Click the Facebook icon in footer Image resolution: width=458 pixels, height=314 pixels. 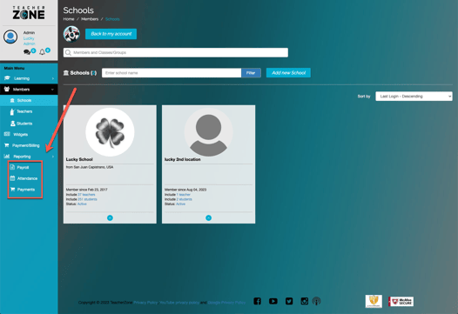tap(258, 301)
